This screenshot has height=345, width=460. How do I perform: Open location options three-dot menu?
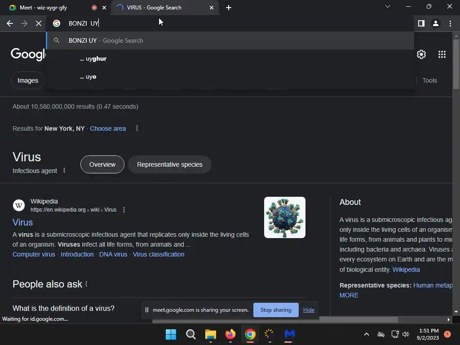pyautogui.click(x=137, y=128)
